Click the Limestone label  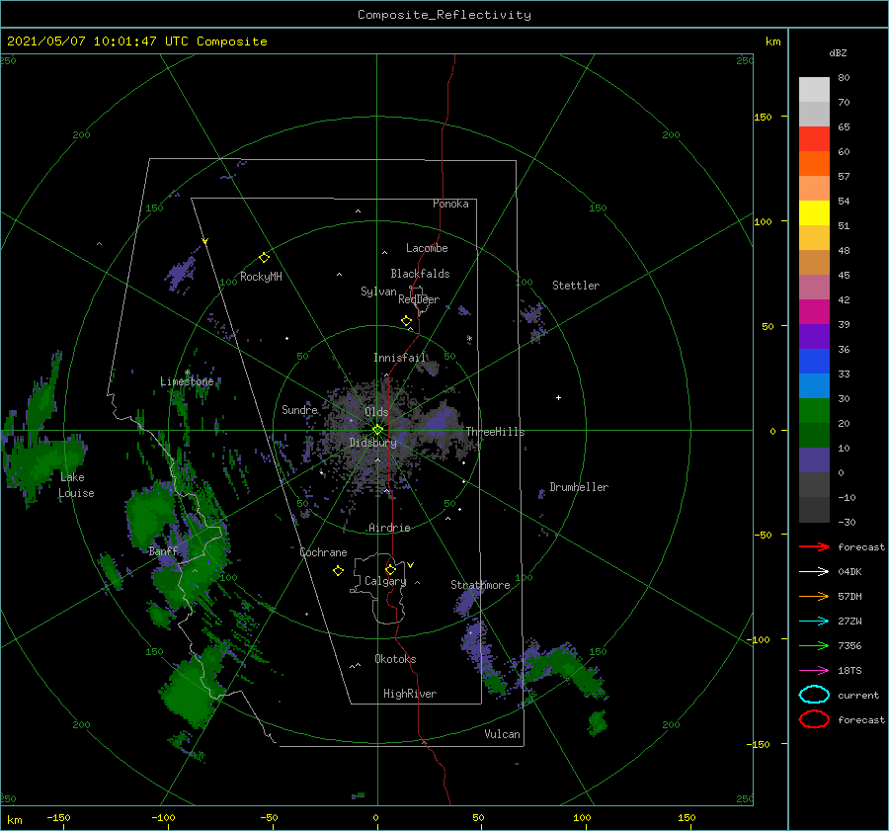pyautogui.click(x=187, y=381)
